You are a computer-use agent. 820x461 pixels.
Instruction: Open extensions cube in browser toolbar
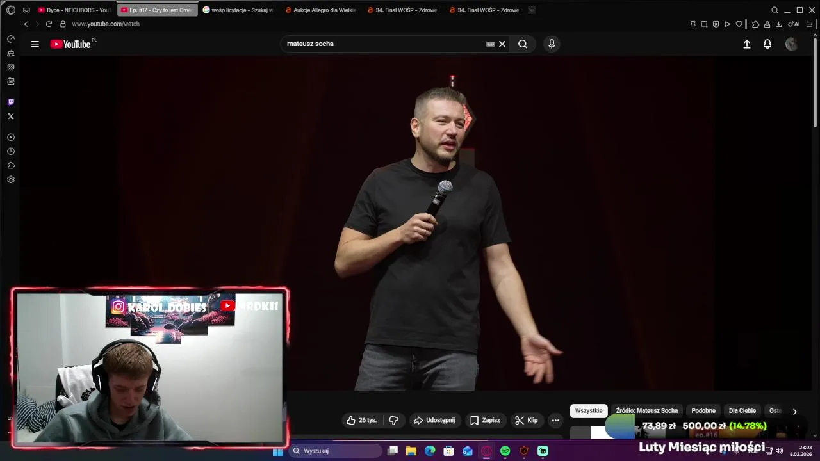[755, 24]
